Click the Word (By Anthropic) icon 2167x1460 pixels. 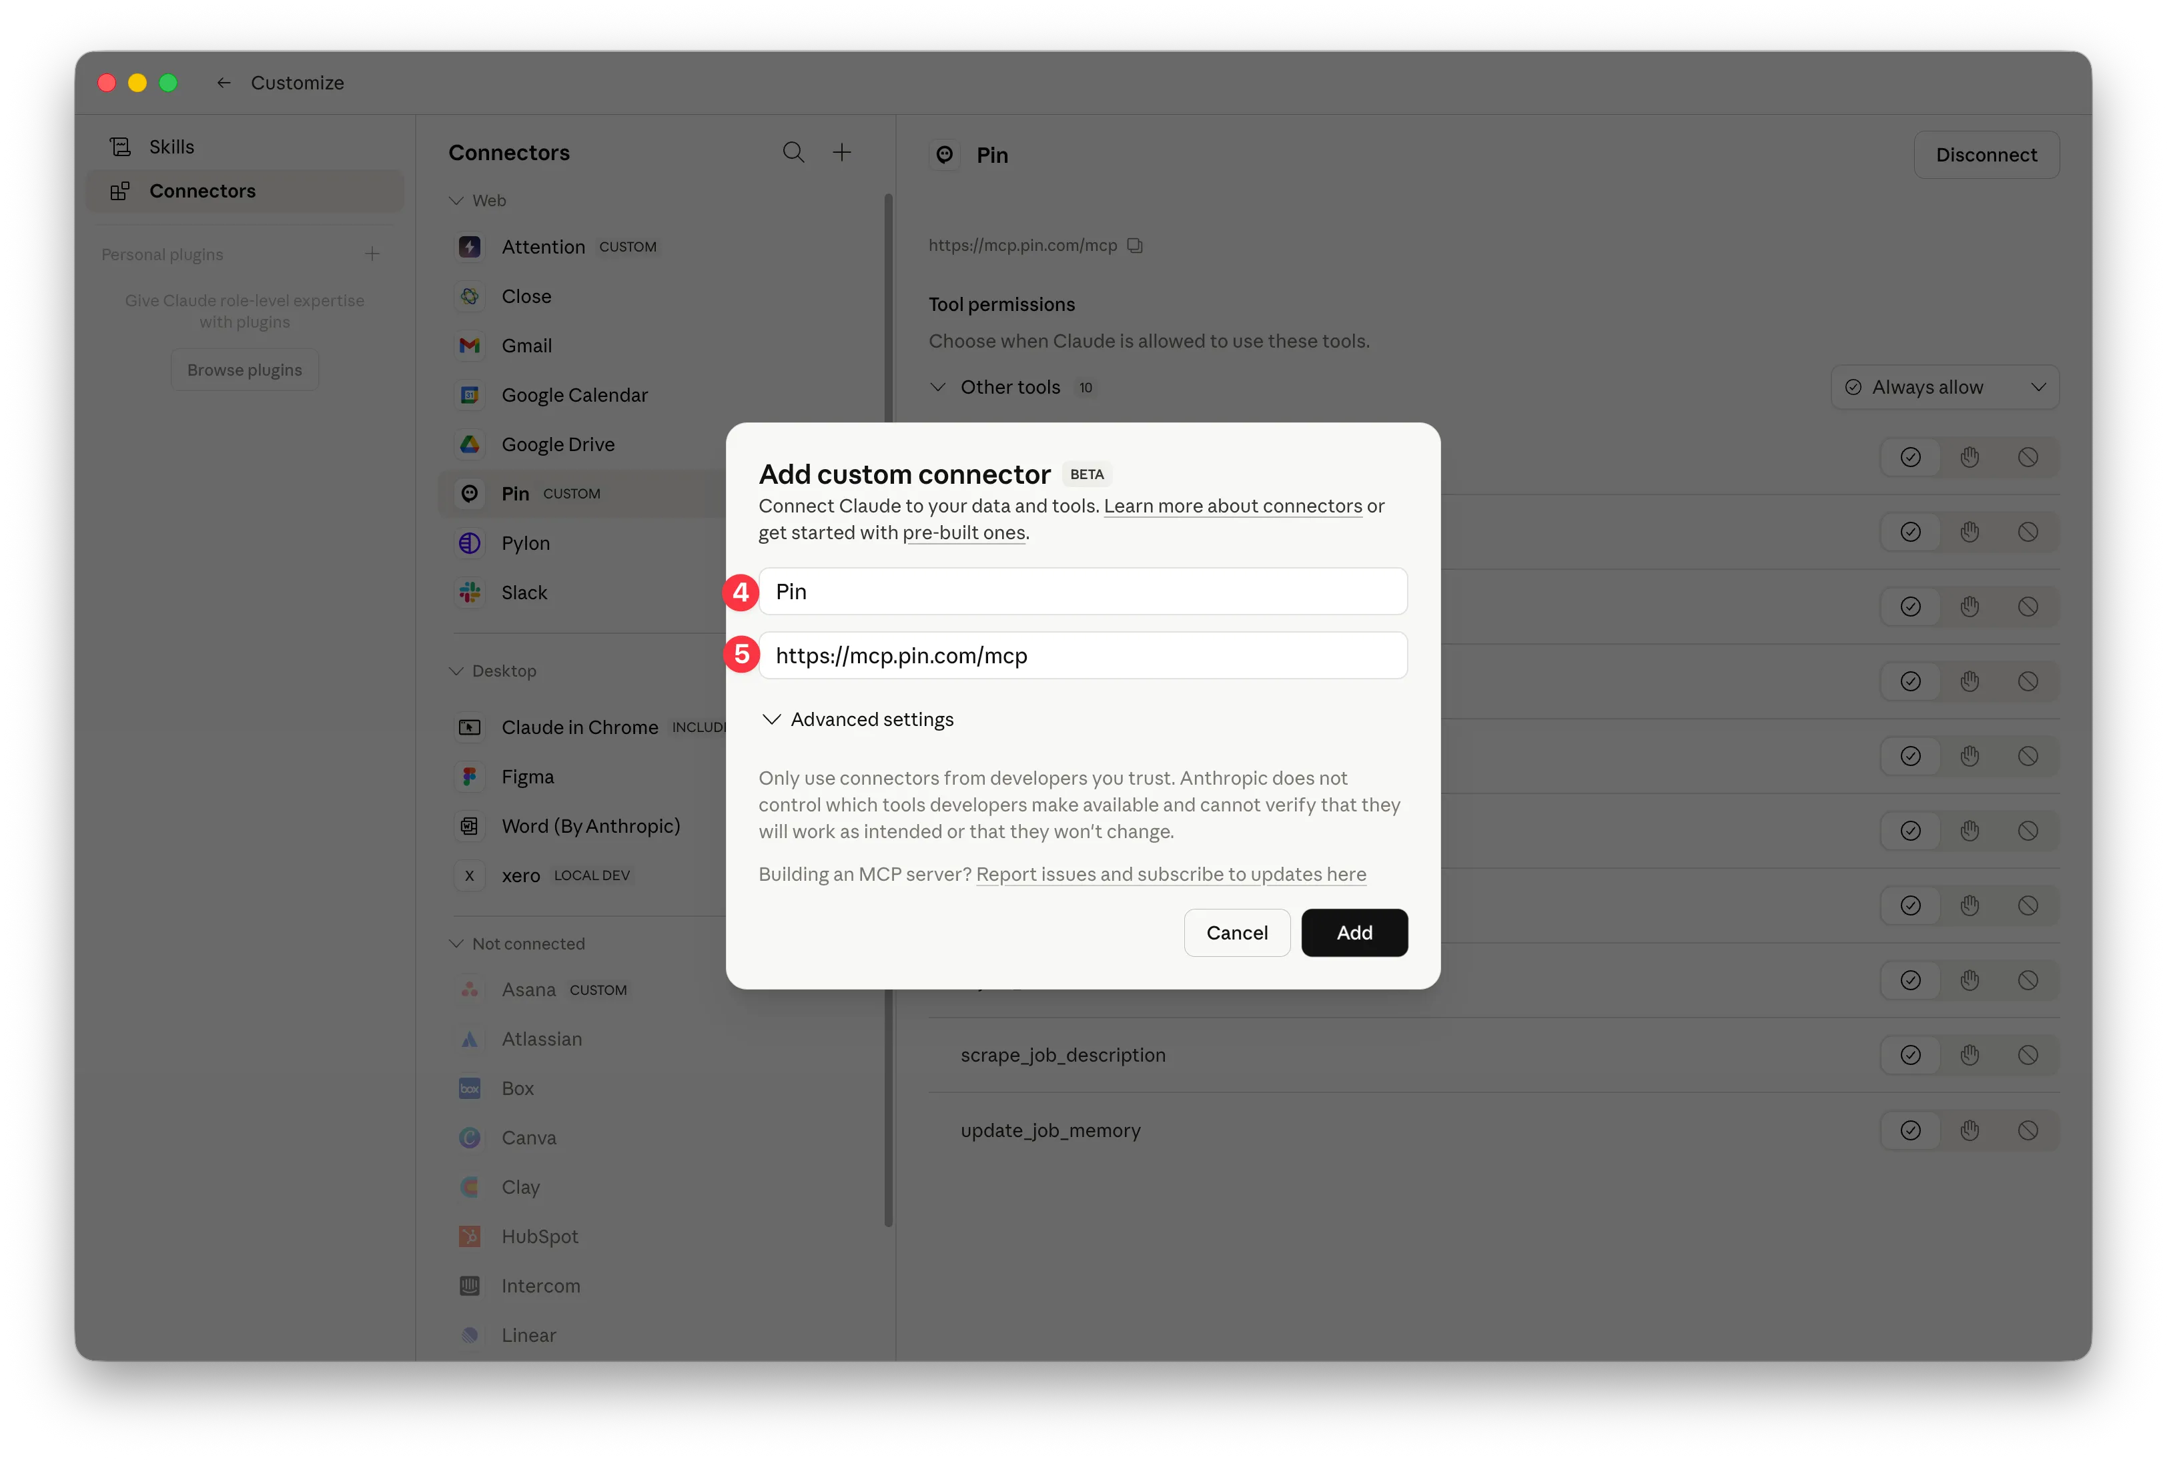click(470, 826)
